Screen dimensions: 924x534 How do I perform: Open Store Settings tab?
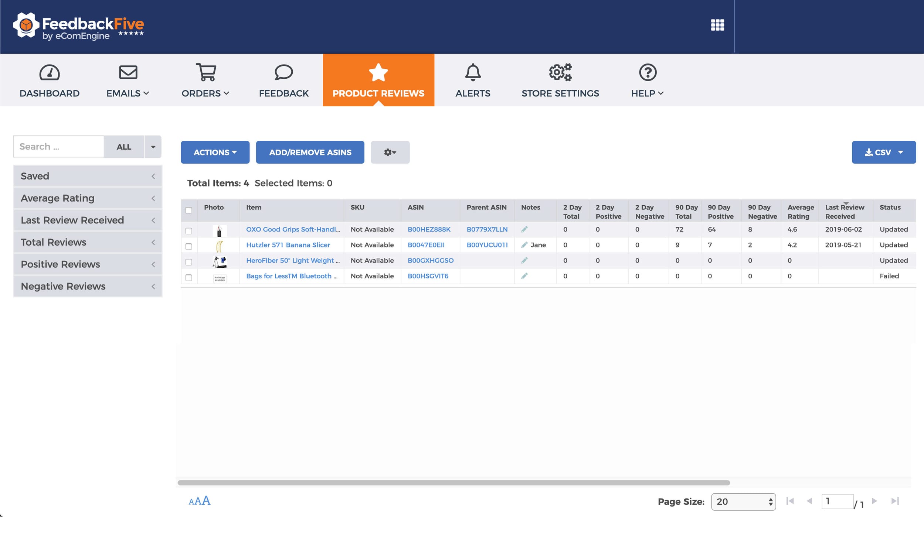coord(560,80)
